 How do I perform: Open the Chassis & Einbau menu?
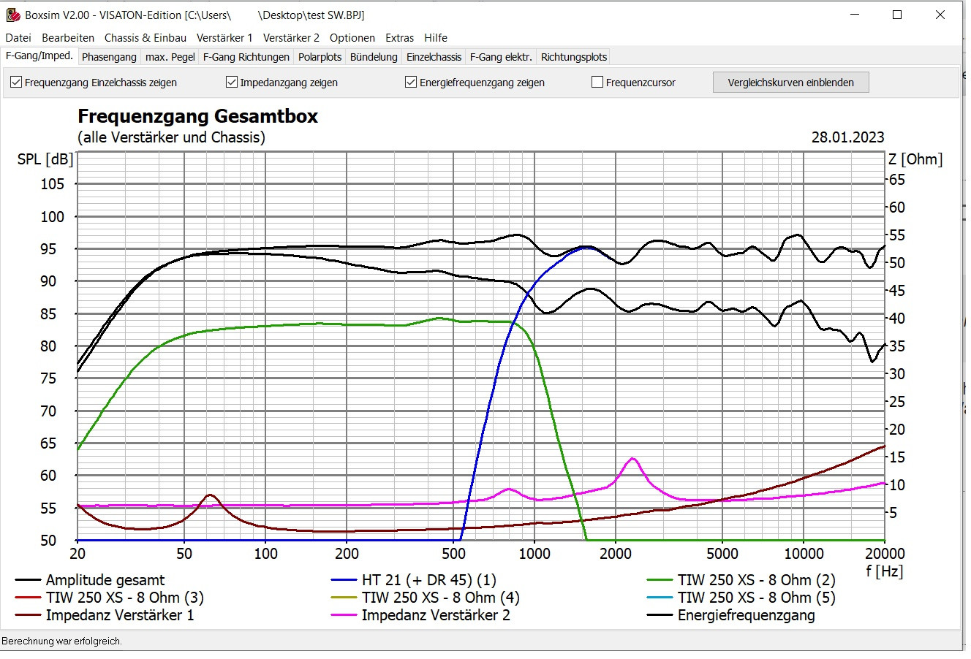pos(146,38)
